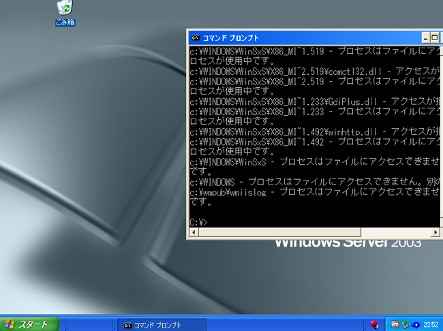Click the c:¥wmpub¥wmiislog line
Screen dimensions: 443x331
tap(315, 192)
